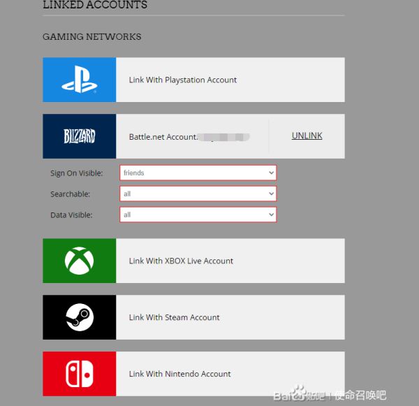Click the Battle.net Account name text
The image size is (419, 406).
pyautogui.click(x=163, y=137)
